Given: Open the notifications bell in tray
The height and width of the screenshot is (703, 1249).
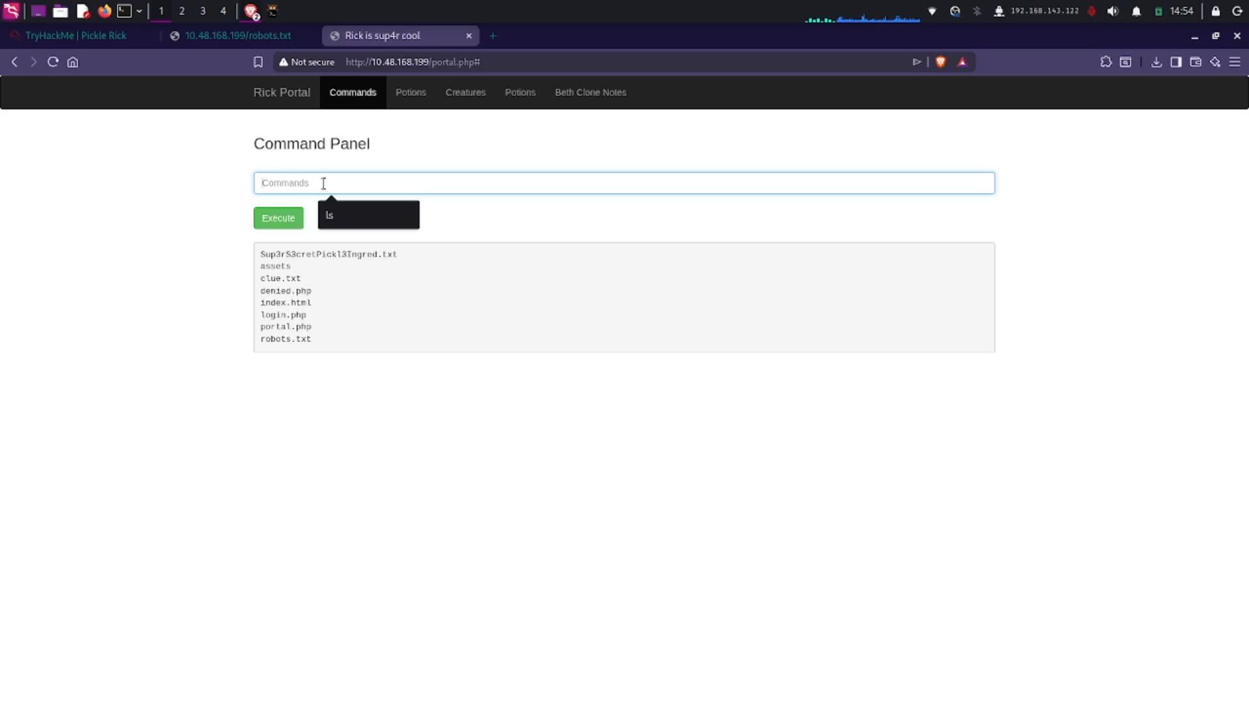Looking at the screenshot, I should [x=1136, y=11].
